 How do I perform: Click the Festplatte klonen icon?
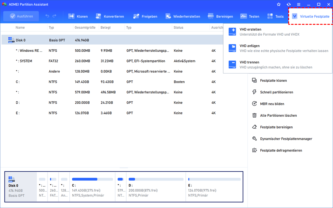pos(254,80)
